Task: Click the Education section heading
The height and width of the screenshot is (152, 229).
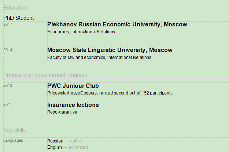Action: coord(15,8)
